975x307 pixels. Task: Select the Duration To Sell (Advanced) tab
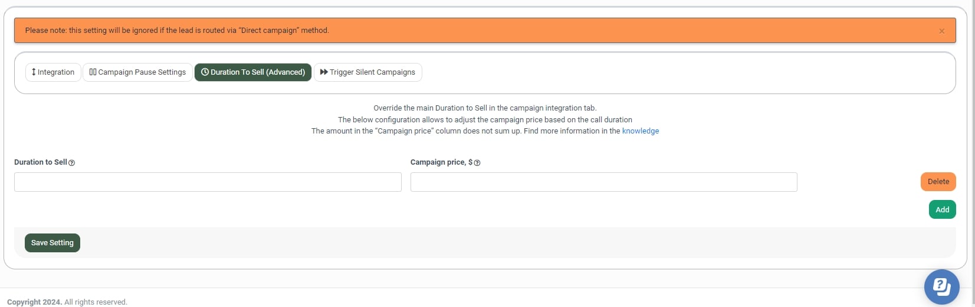[x=258, y=72]
